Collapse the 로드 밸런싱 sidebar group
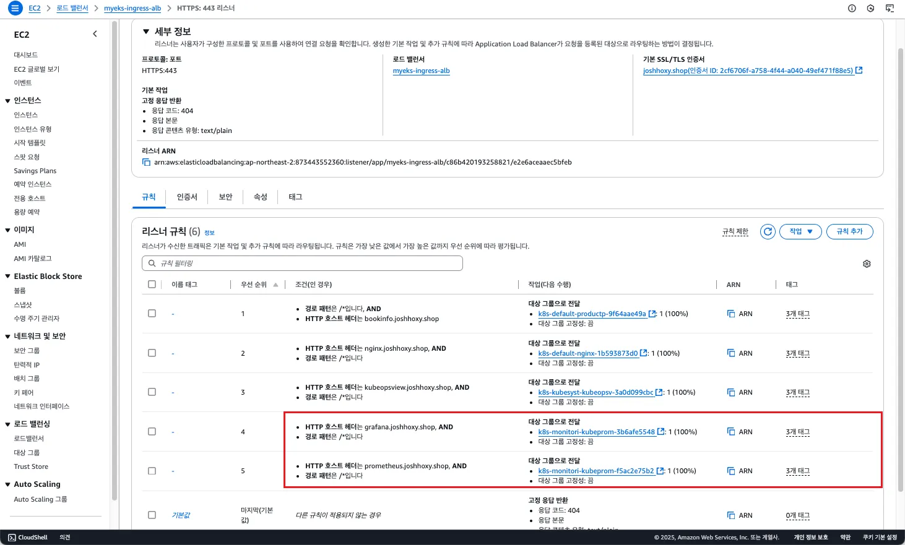 [7, 424]
